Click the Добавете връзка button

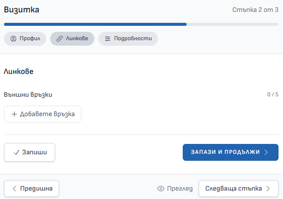43,114
